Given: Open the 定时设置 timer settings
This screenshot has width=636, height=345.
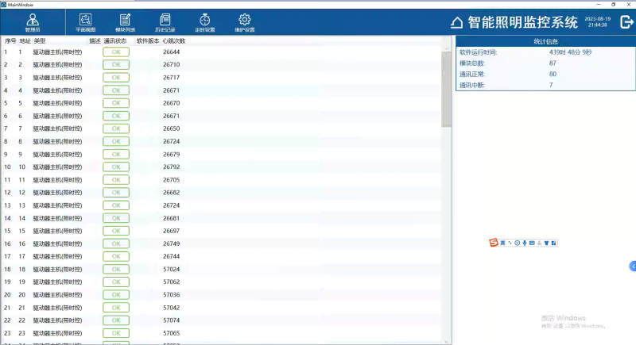Looking at the screenshot, I should click(x=204, y=21).
